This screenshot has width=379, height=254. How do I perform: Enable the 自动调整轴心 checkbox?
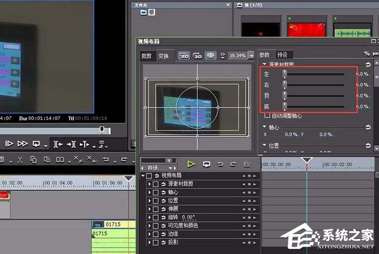tap(267, 115)
